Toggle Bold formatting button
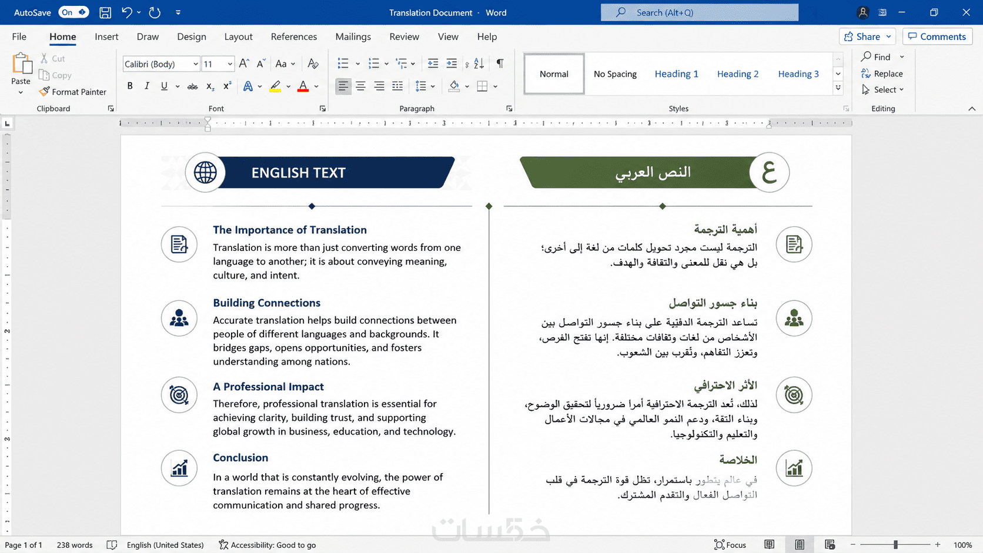Viewport: 983px width, 553px height. click(130, 86)
